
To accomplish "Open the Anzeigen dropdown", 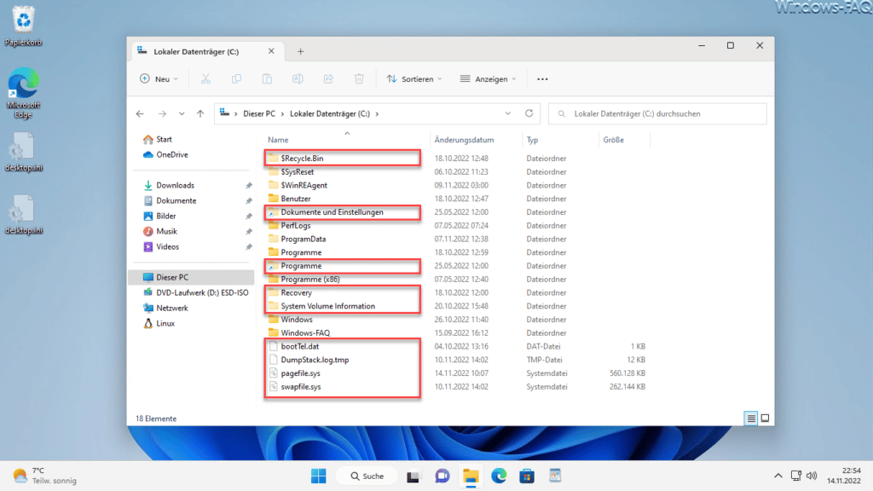I will pyautogui.click(x=489, y=79).
